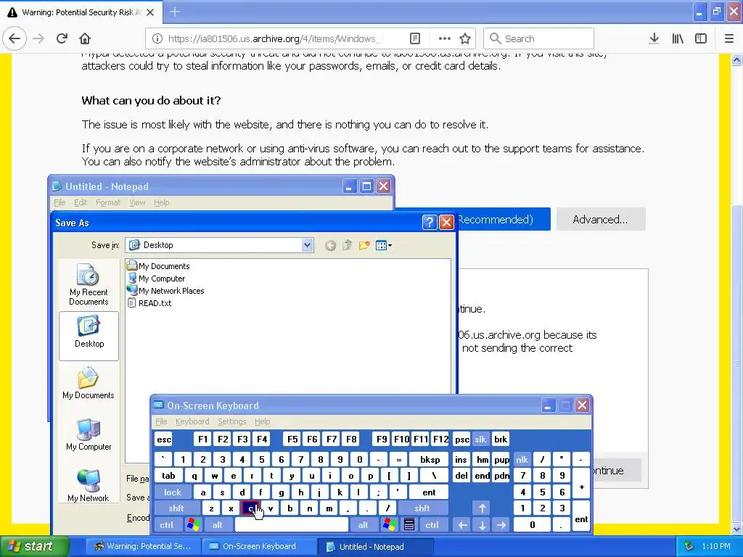This screenshot has height=557, width=743.
Task: Toggle slk key on on-screen keyboard
Action: [x=480, y=439]
